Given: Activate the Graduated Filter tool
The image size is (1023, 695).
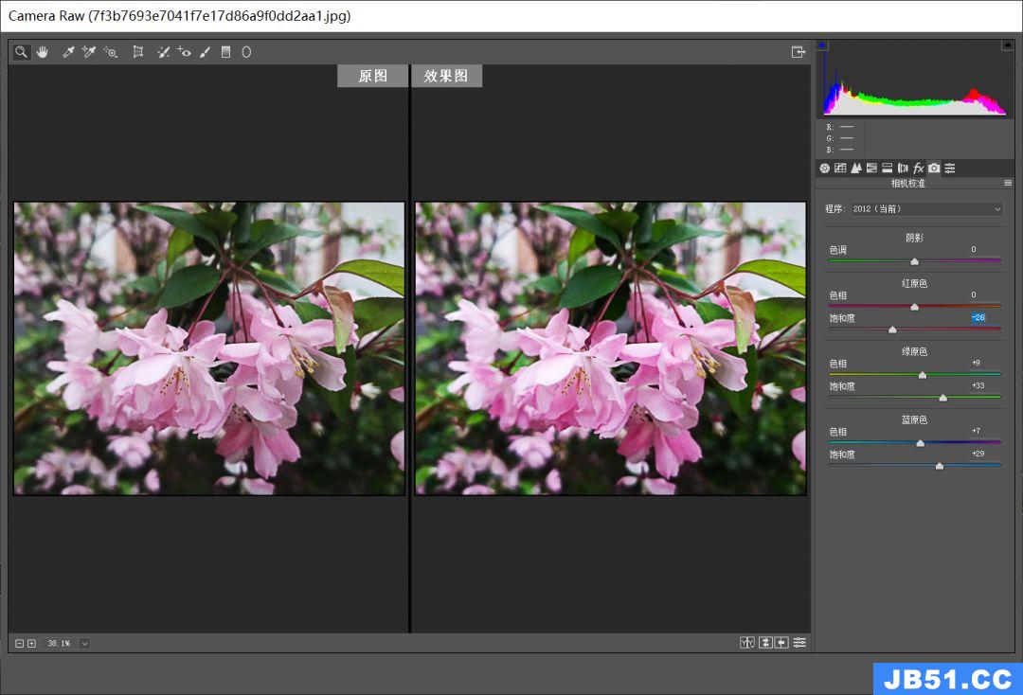Looking at the screenshot, I should tap(225, 52).
